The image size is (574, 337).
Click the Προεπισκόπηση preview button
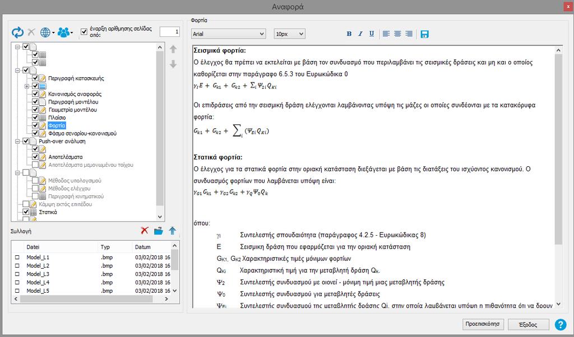click(483, 324)
